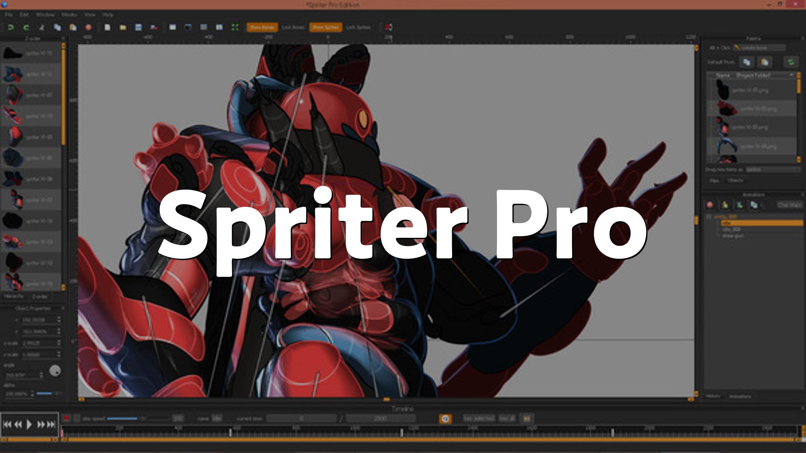
Task: Click the key selected button
Action: [x=478, y=418]
